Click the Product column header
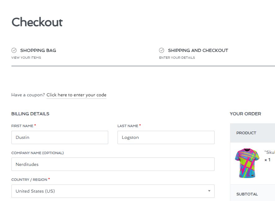The image size is (275, 201). (x=246, y=133)
